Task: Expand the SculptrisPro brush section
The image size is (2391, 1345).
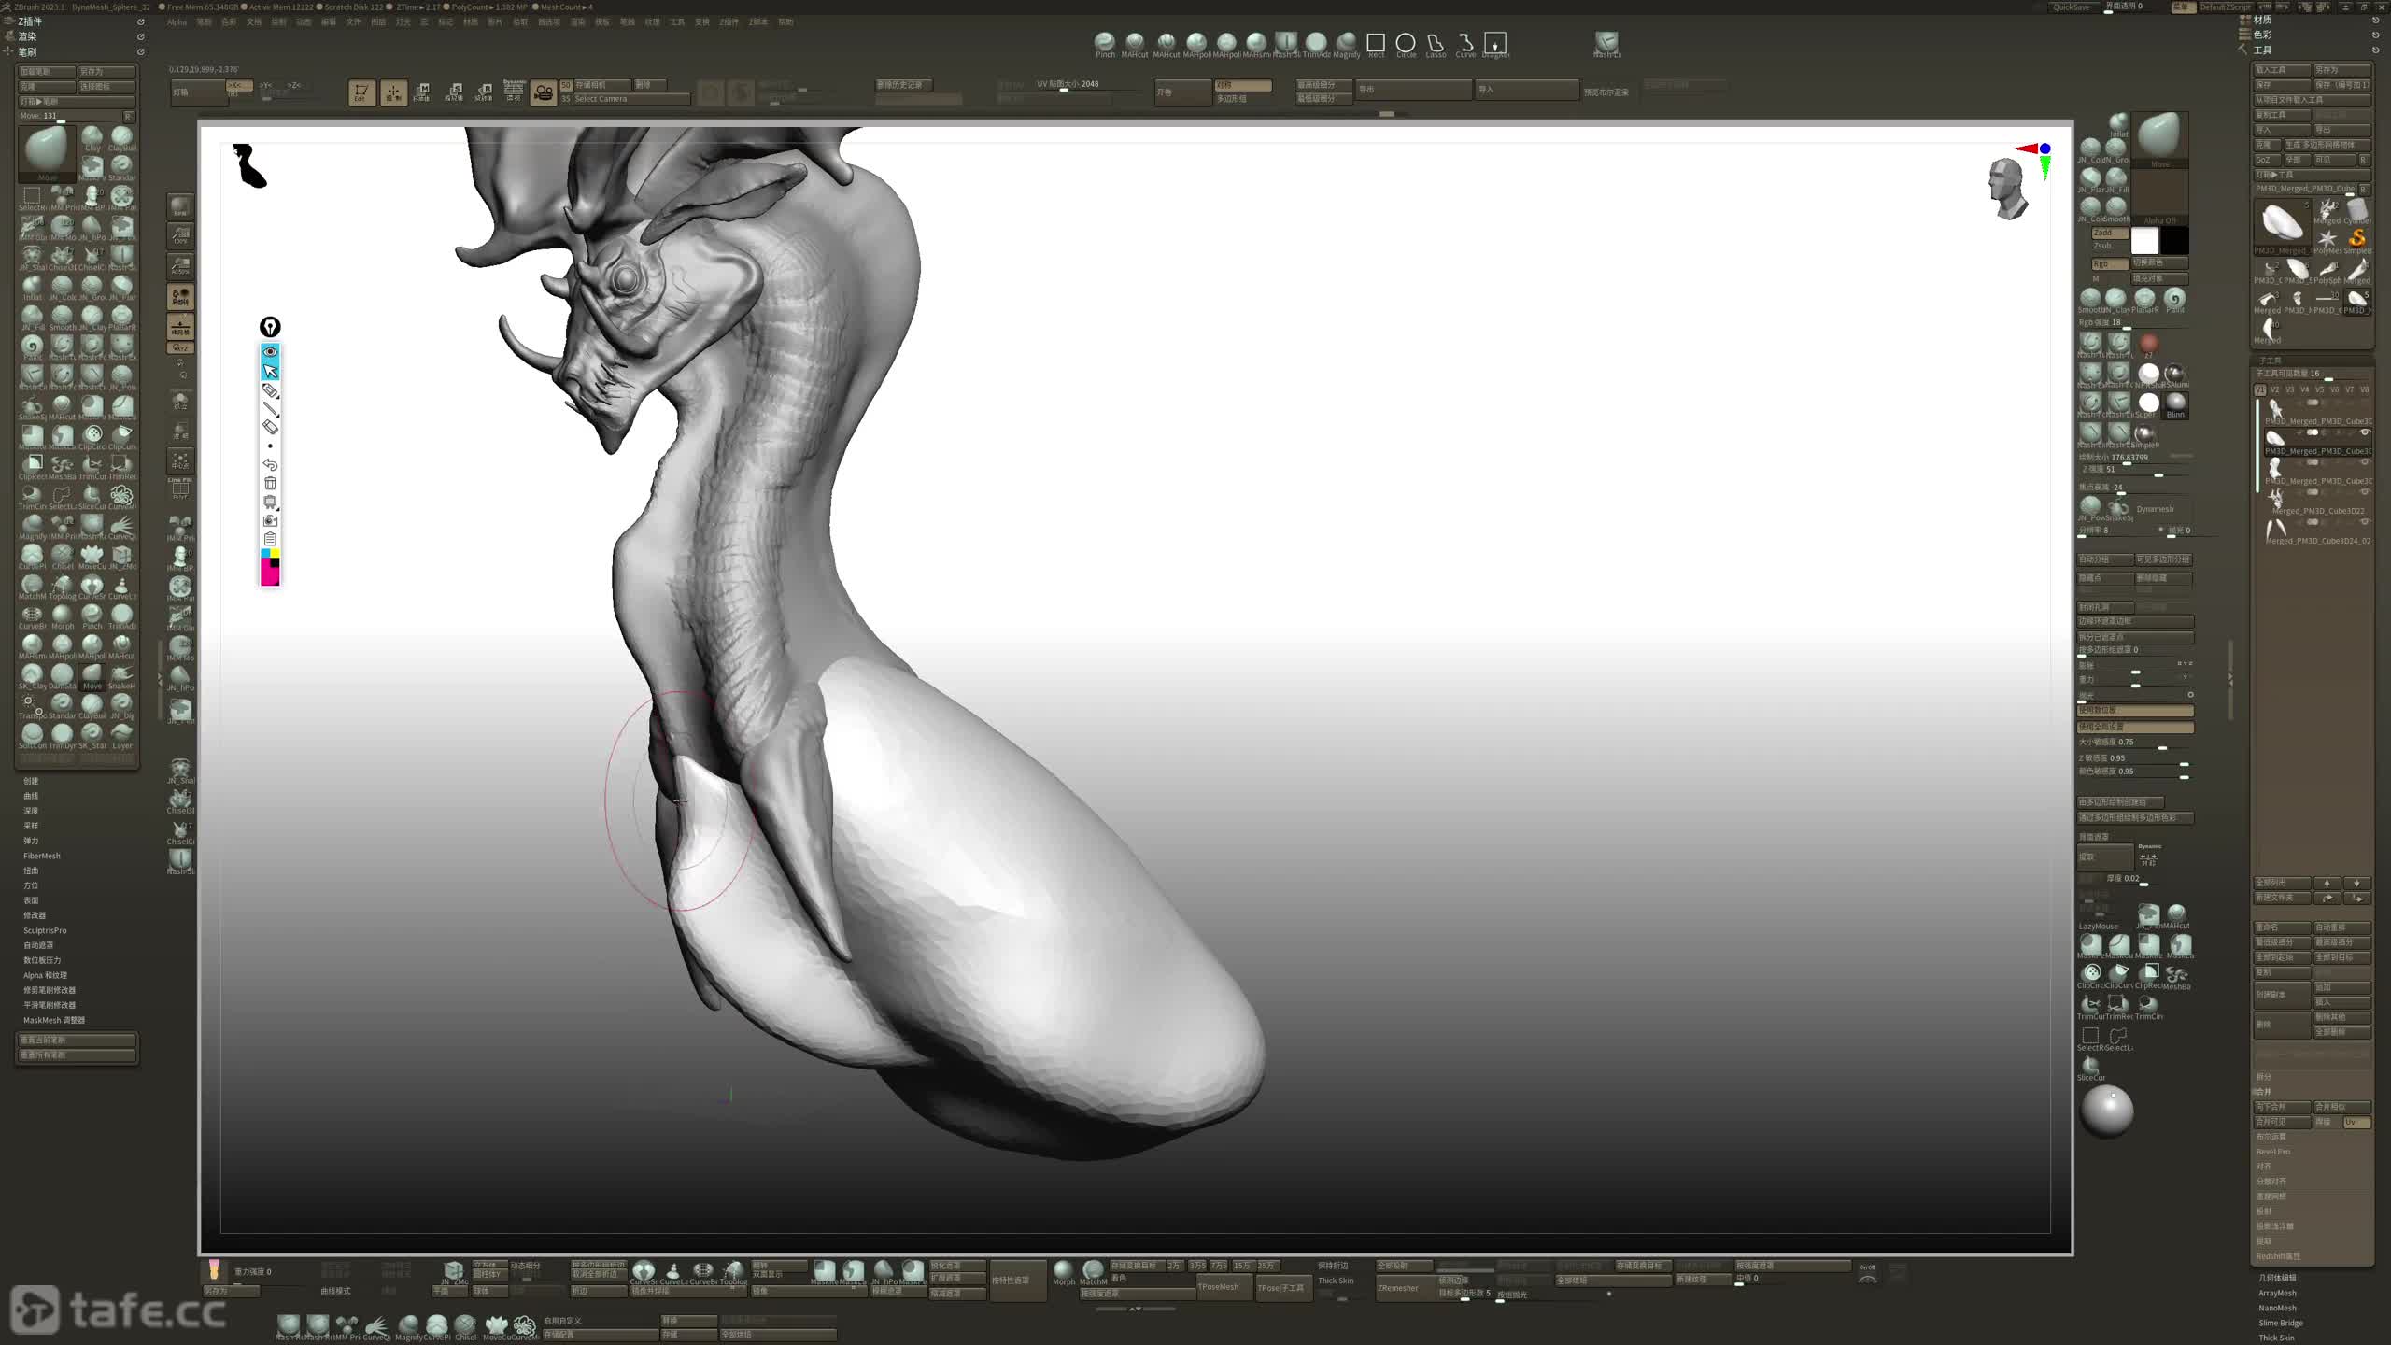Action: pos(45,930)
